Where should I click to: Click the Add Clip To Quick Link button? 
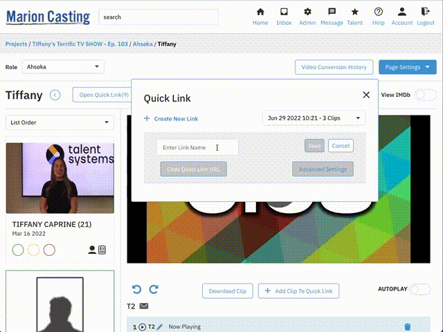pyautogui.click(x=298, y=291)
